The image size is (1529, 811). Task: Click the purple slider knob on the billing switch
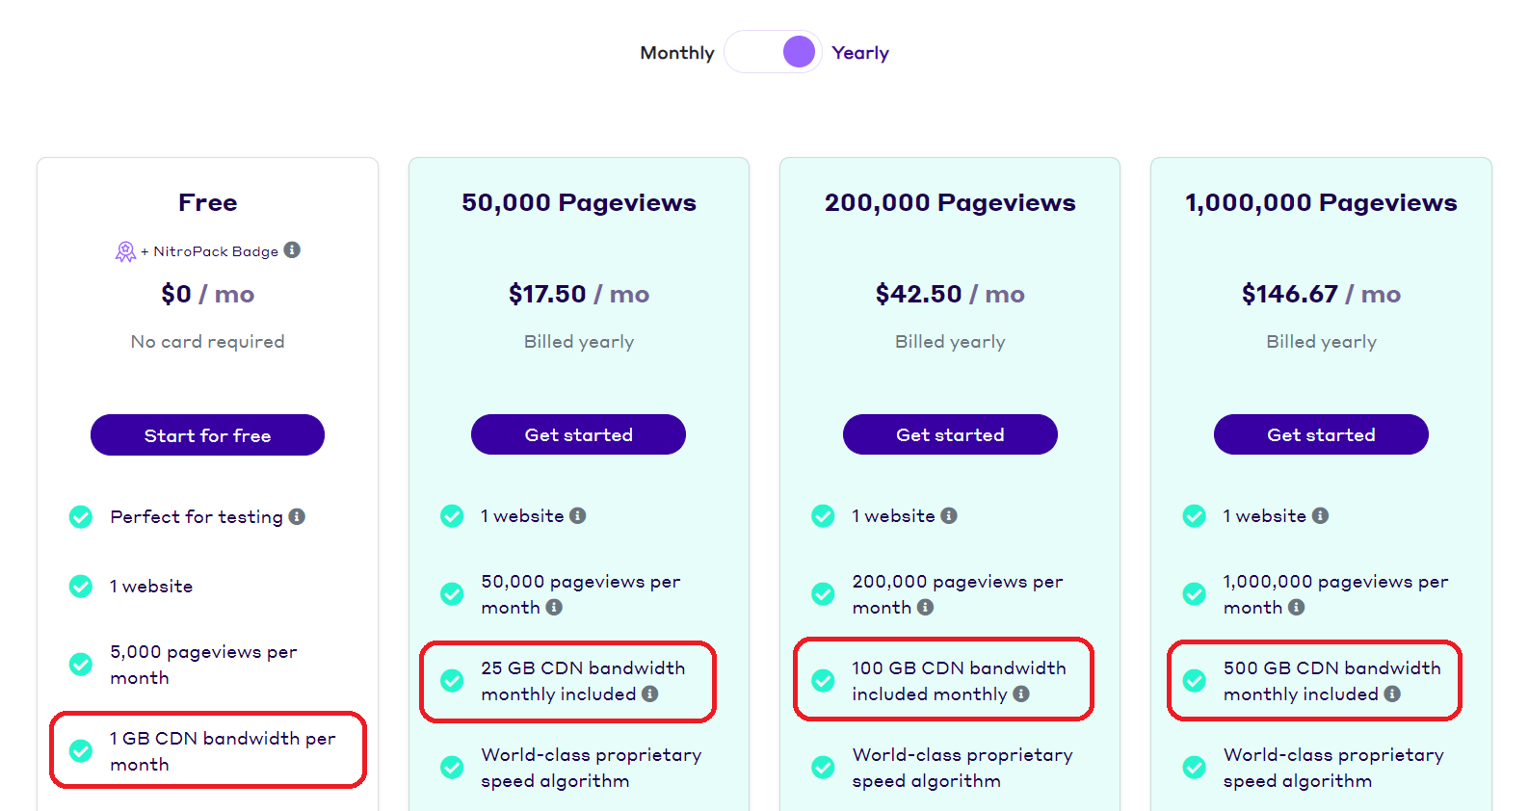798,52
